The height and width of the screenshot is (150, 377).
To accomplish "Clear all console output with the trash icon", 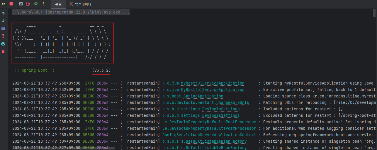I will point(3,51).
